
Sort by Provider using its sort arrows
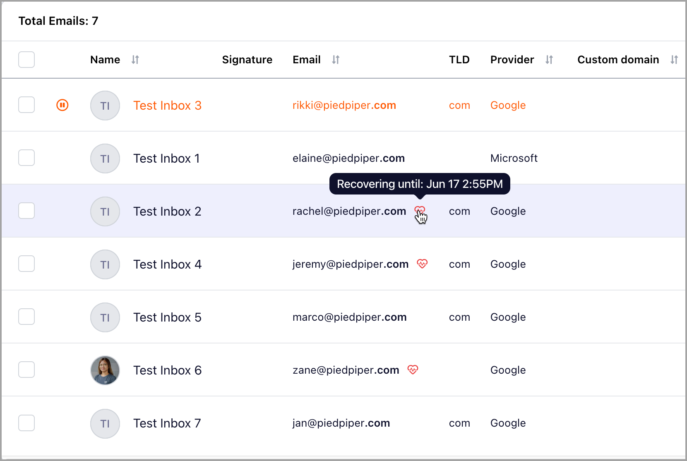549,60
